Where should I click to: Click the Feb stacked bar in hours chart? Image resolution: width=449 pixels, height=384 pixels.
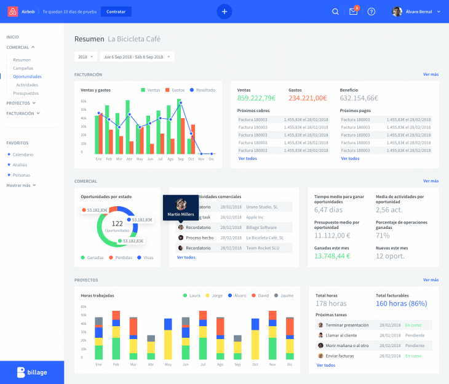(116, 335)
